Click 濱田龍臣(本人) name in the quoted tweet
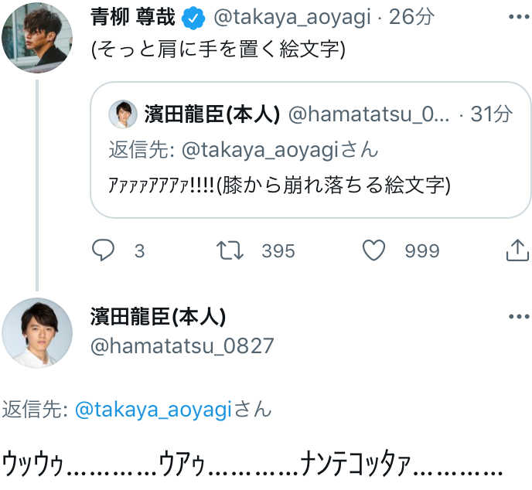The image size is (532, 490). coord(211,114)
